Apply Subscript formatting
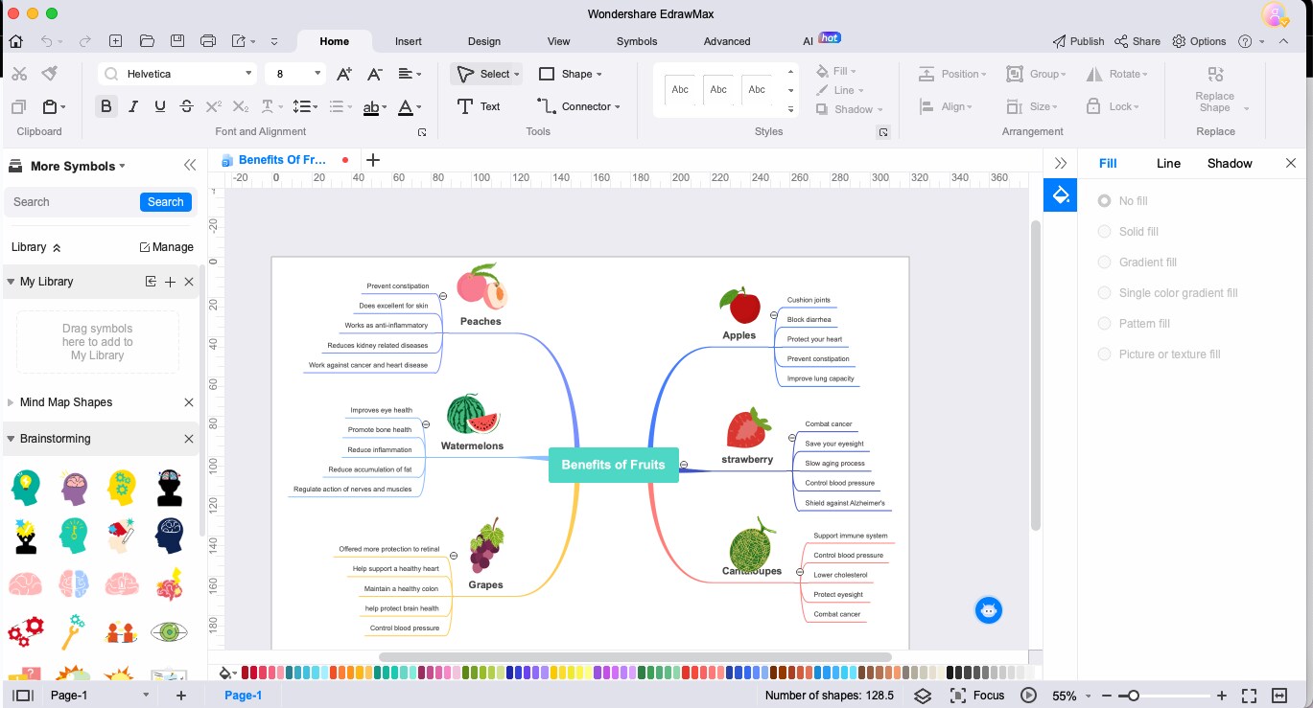 [241, 106]
